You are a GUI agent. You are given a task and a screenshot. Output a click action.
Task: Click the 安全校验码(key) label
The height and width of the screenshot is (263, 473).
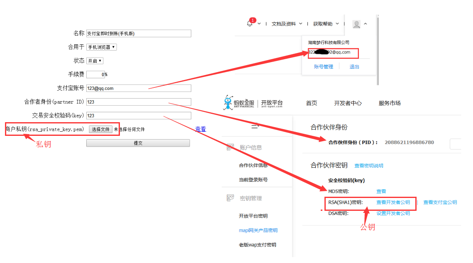[x=346, y=180]
